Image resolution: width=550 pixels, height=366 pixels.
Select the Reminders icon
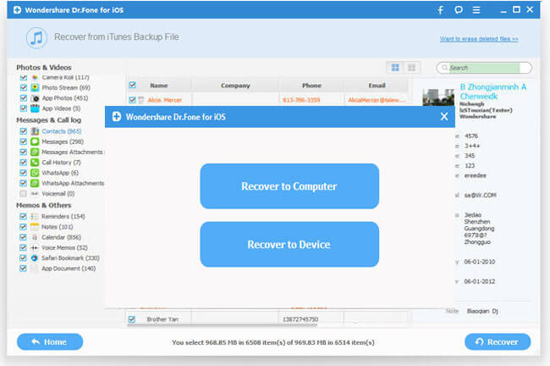tap(34, 216)
